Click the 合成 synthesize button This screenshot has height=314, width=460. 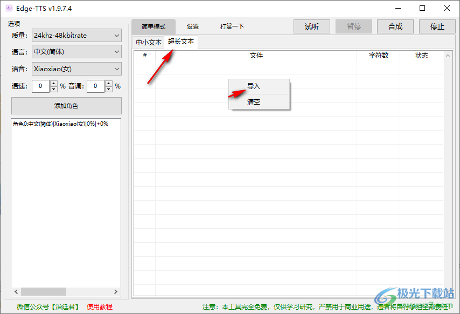(x=395, y=27)
